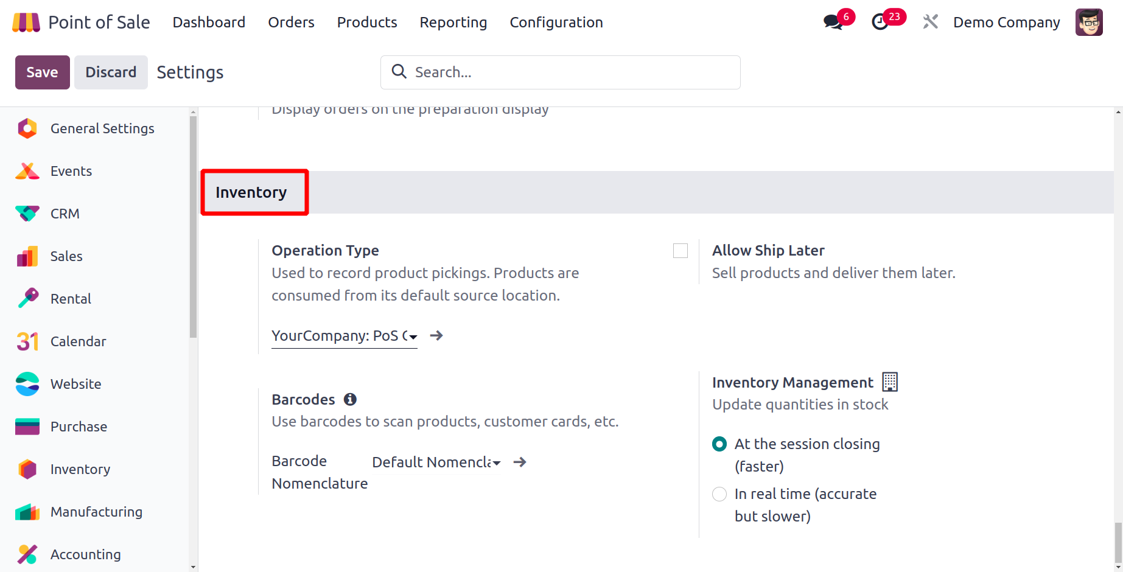Open the Point of Sale app icon

tap(26, 23)
